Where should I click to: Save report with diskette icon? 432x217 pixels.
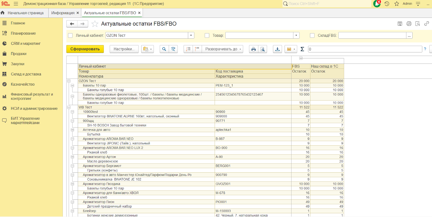click(400, 24)
